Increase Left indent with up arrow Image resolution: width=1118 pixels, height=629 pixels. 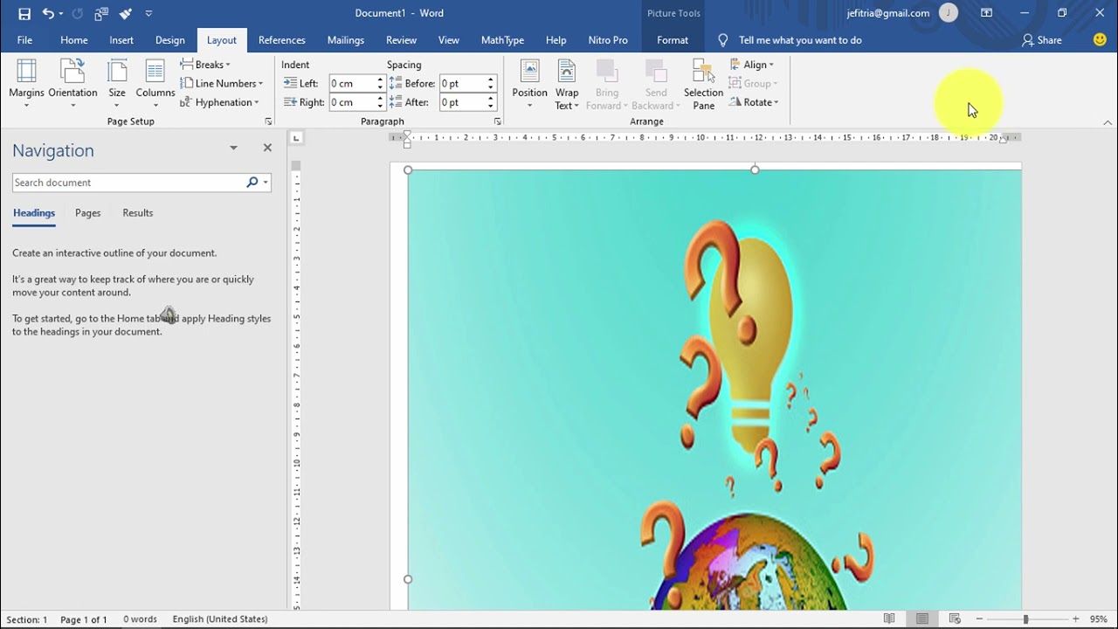(381, 79)
